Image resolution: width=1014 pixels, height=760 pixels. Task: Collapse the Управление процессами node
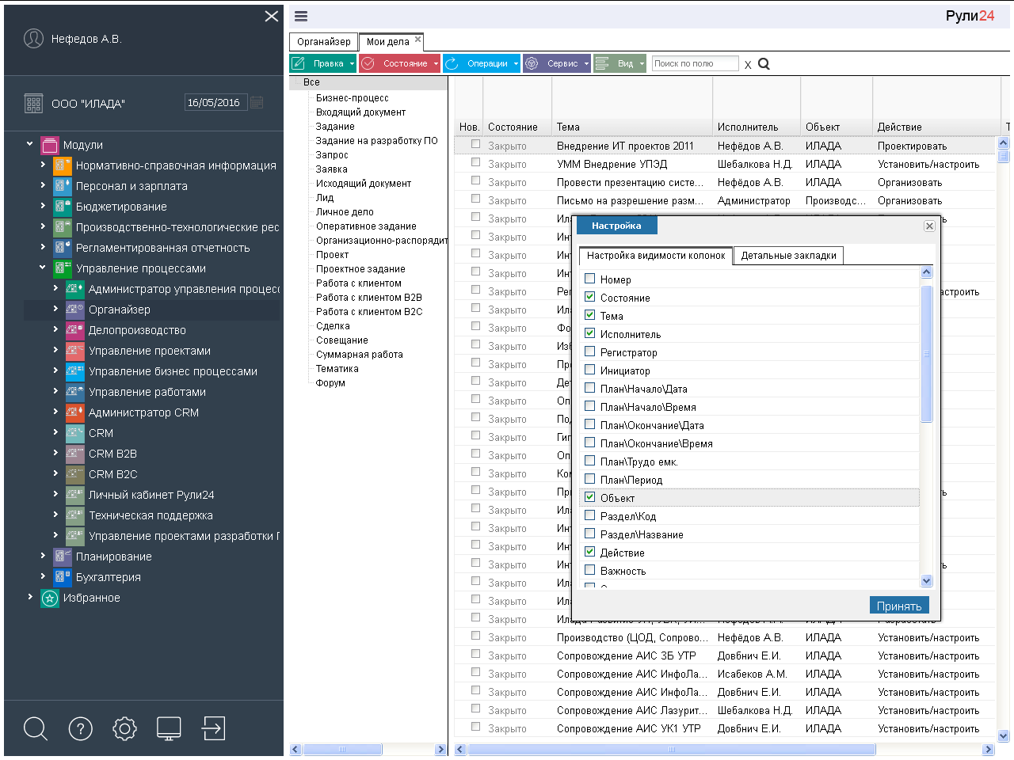43,268
